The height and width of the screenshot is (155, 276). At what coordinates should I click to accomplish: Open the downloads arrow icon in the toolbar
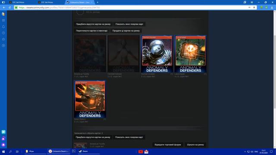pos(272,8)
